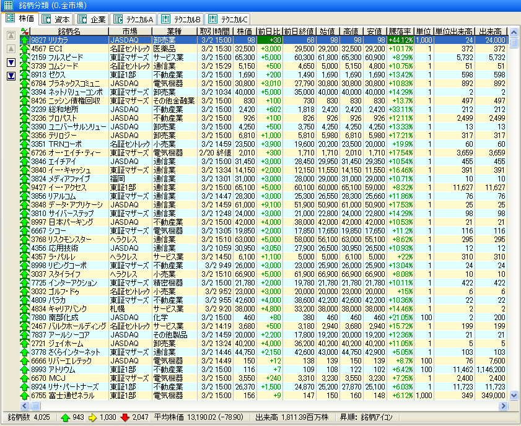This screenshot has width=521, height=426.
Task: Switch to the 資本 tab
Action: point(56,19)
